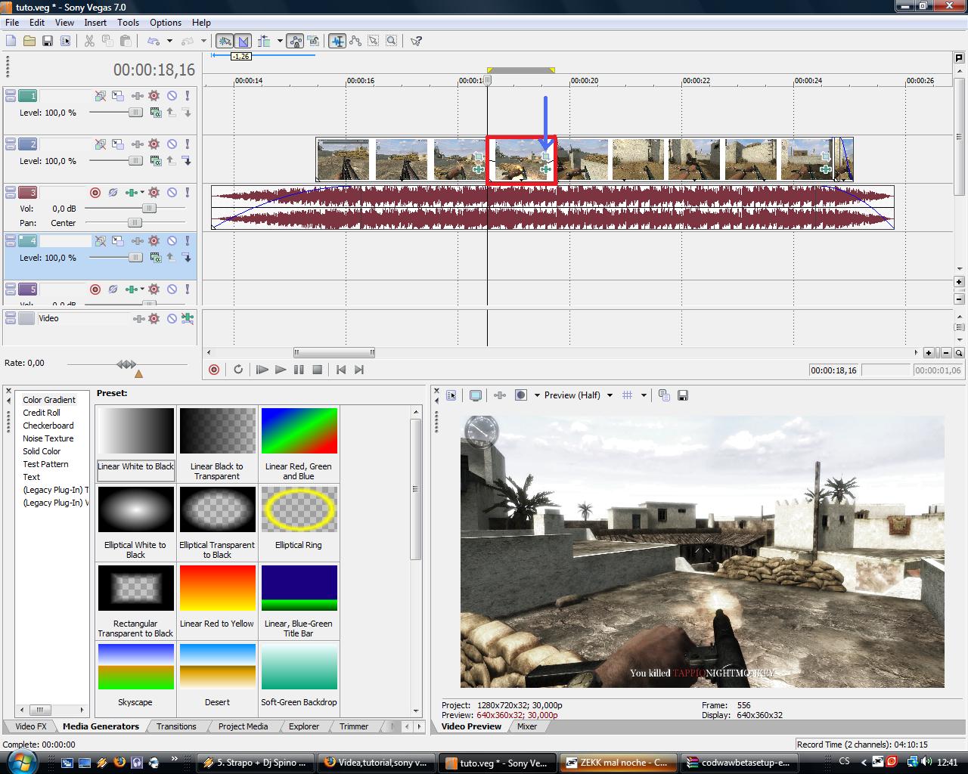Activate the What's This help icon
Viewport: 968px width, 774px height.
click(416, 41)
